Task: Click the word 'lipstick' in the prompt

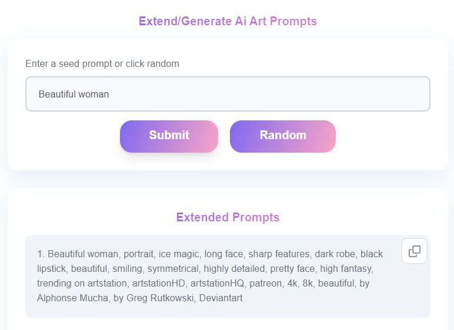Action: 52,269
